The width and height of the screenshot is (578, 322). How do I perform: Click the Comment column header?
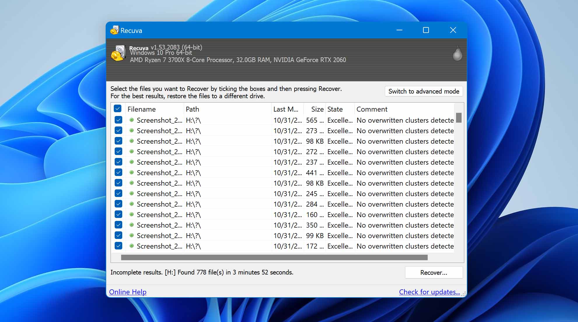click(x=404, y=109)
